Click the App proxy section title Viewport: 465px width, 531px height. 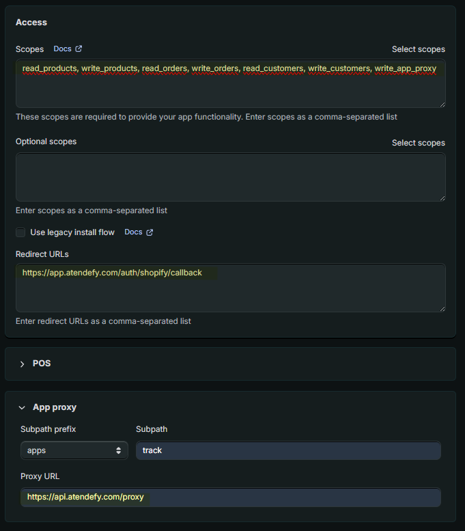click(55, 407)
